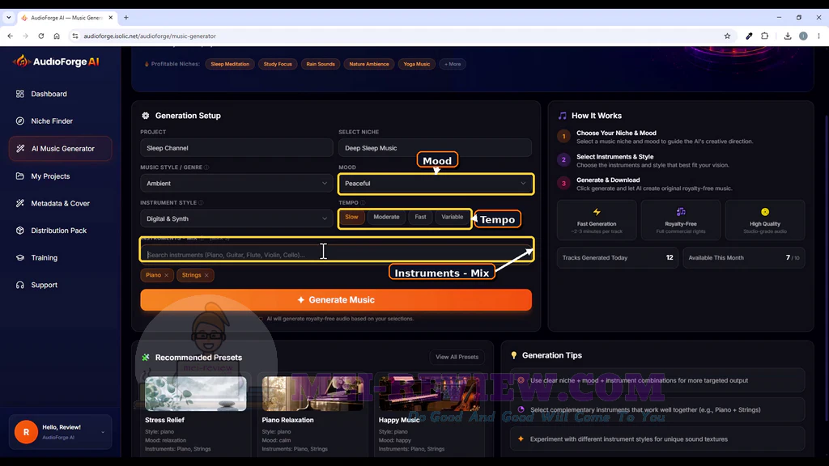Image resolution: width=829 pixels, height=466 pixels.
Task: Click View All Presets
Action: tap(457, 357)
